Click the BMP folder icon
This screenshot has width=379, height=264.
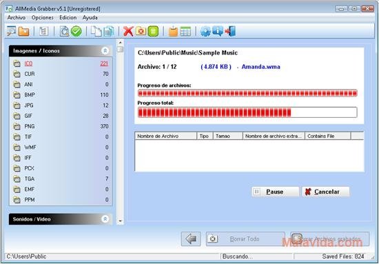point(17,95)
